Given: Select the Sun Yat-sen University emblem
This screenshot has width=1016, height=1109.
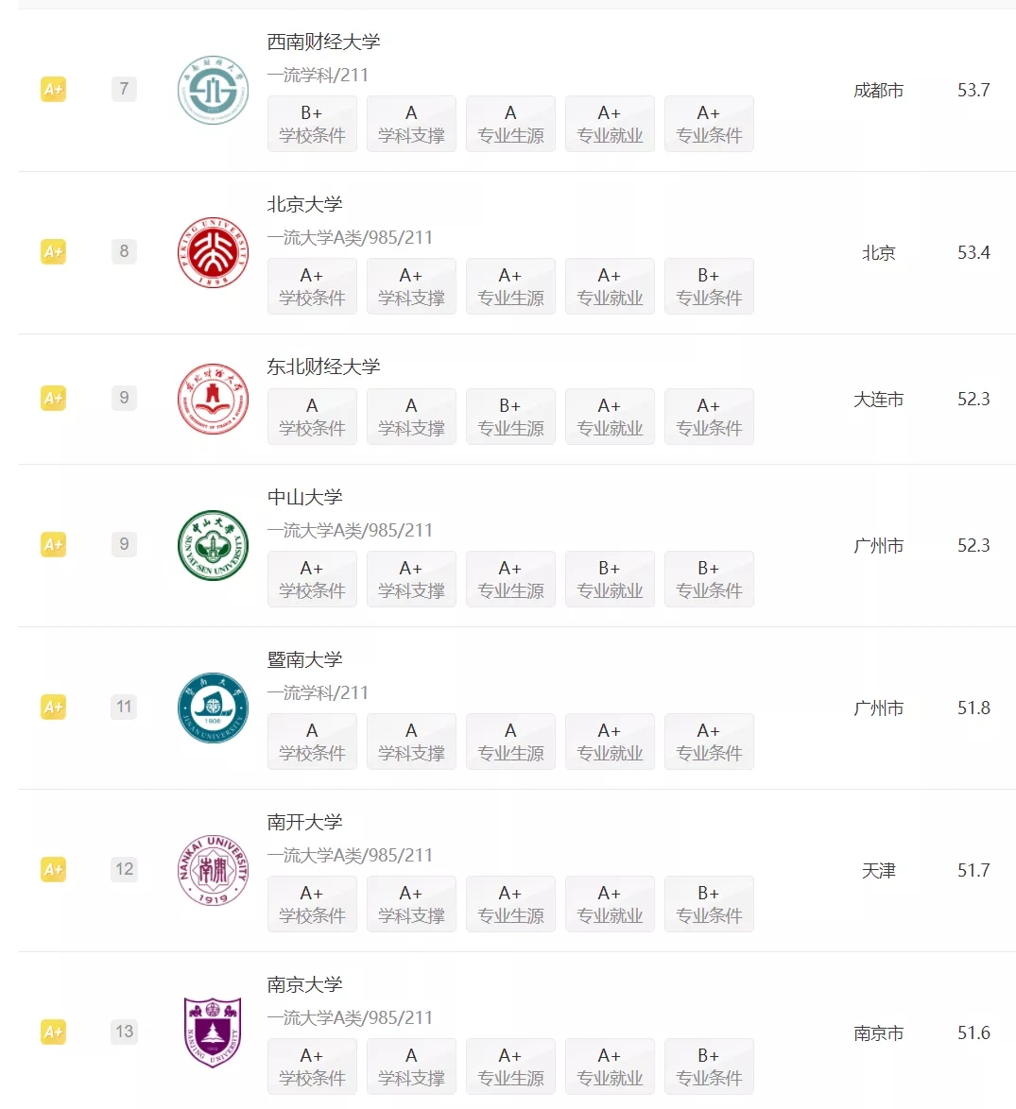Looking at the screenshot, I should click(x=213, y=545).
